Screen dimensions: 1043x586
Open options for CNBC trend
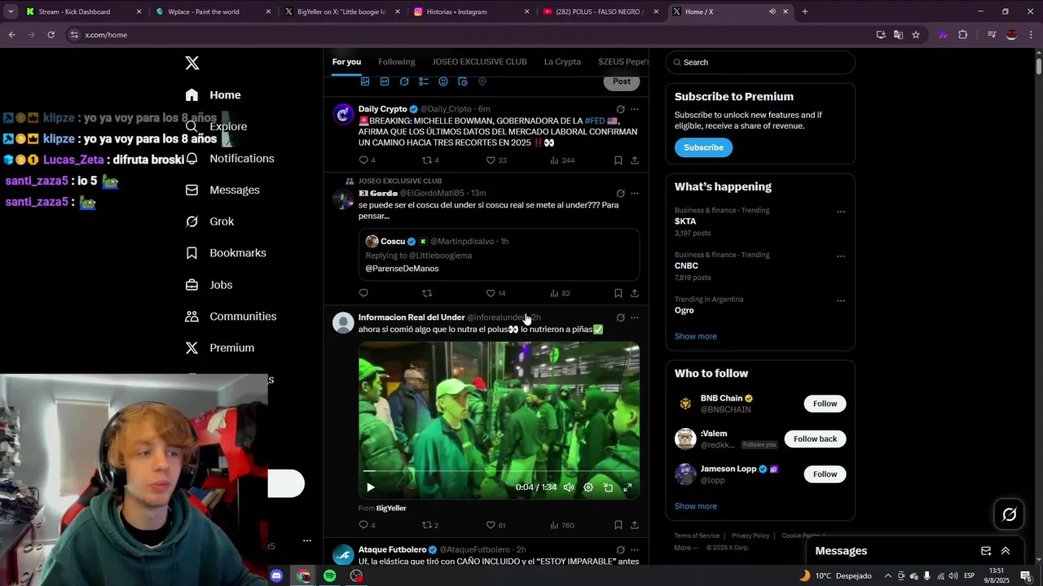click(841, 256)
